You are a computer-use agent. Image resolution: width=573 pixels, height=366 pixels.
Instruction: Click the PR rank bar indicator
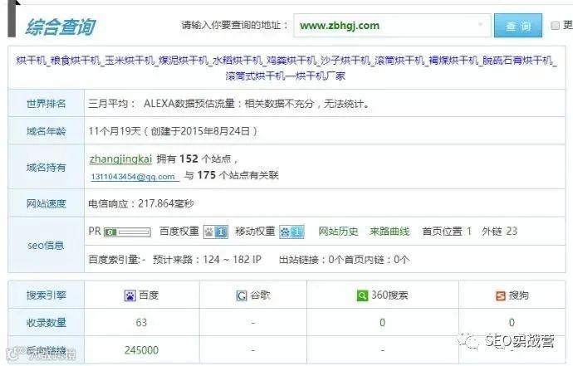127,232
